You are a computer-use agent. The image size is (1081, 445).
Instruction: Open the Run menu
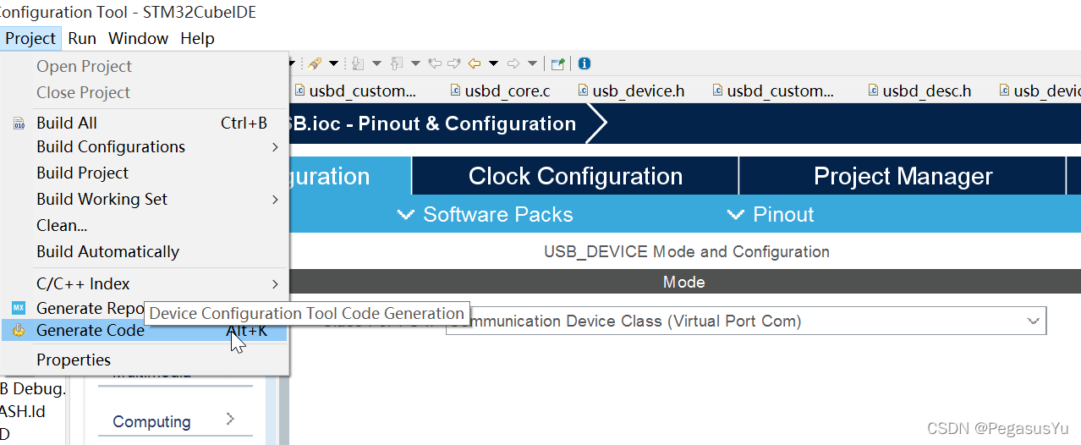click(82, 38)
